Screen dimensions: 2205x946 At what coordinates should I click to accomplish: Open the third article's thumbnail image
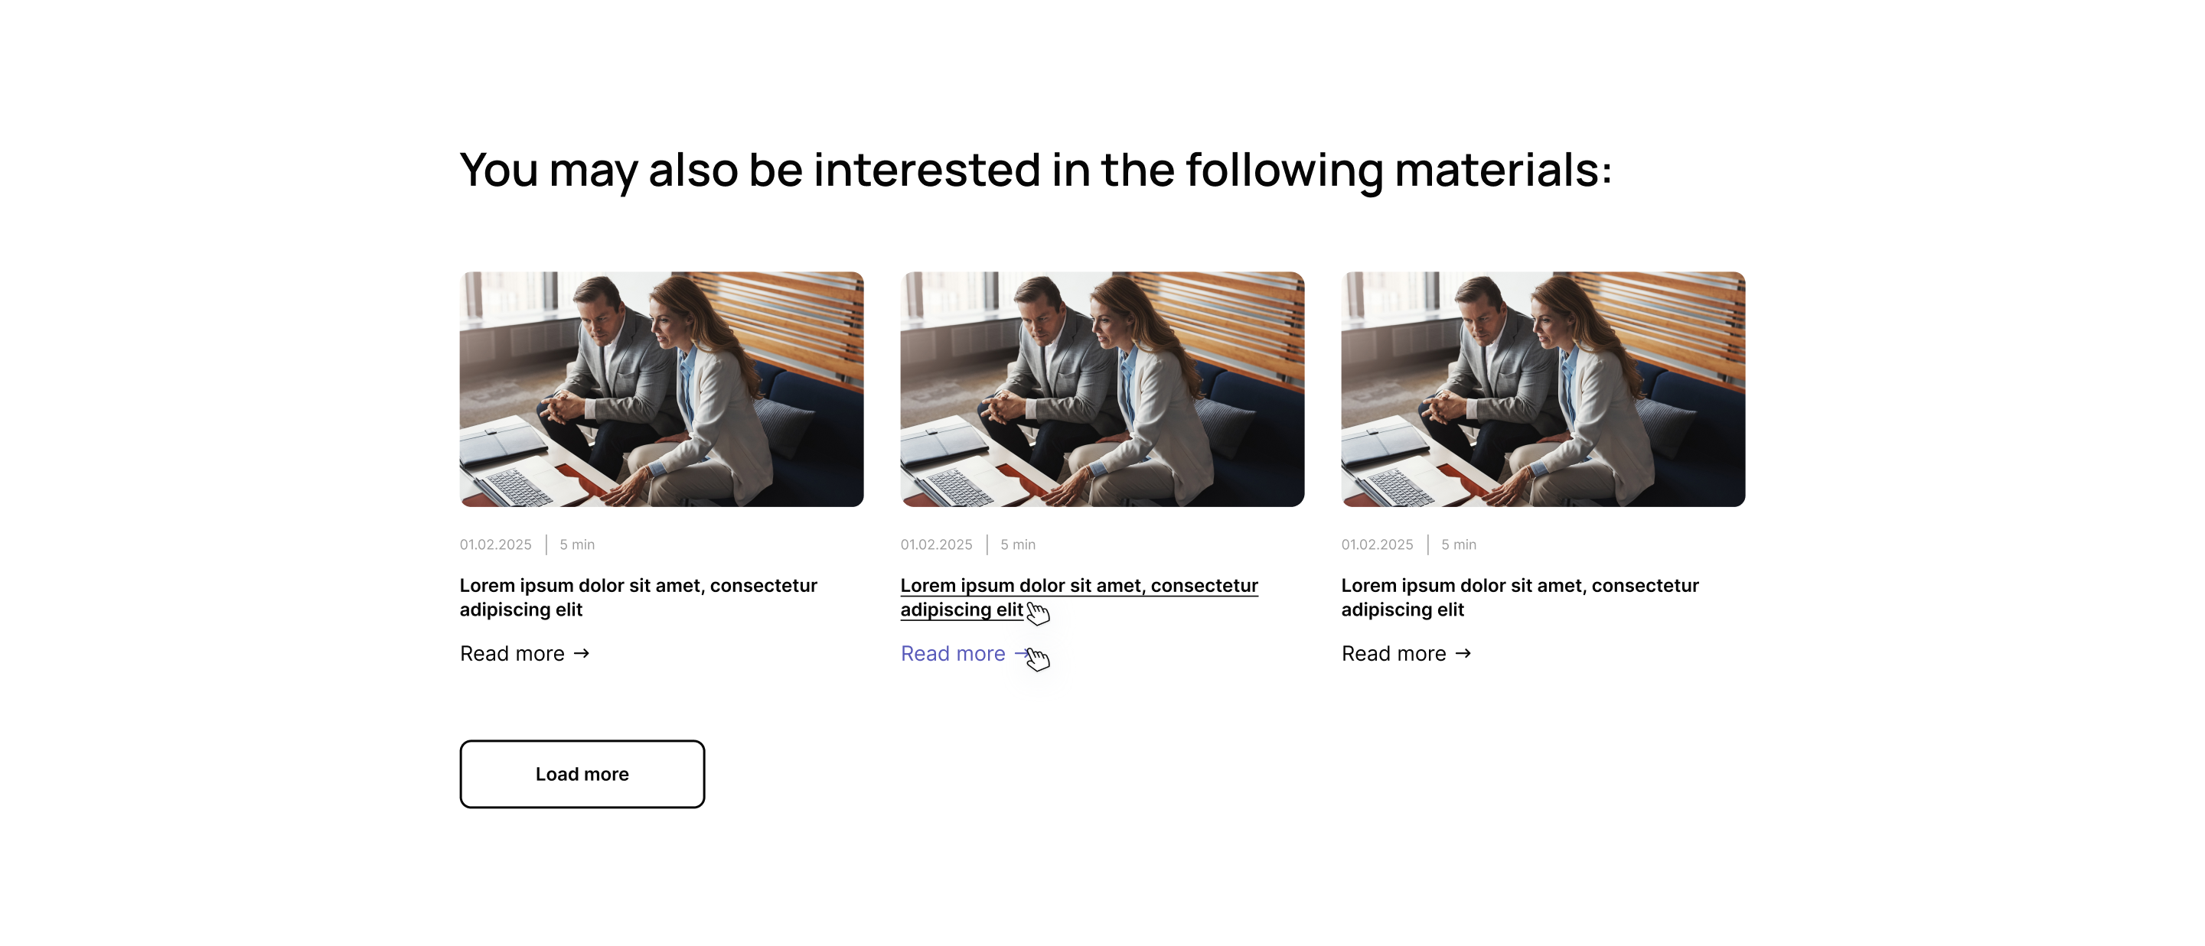pyautogui.click(x=1542, y=389)
